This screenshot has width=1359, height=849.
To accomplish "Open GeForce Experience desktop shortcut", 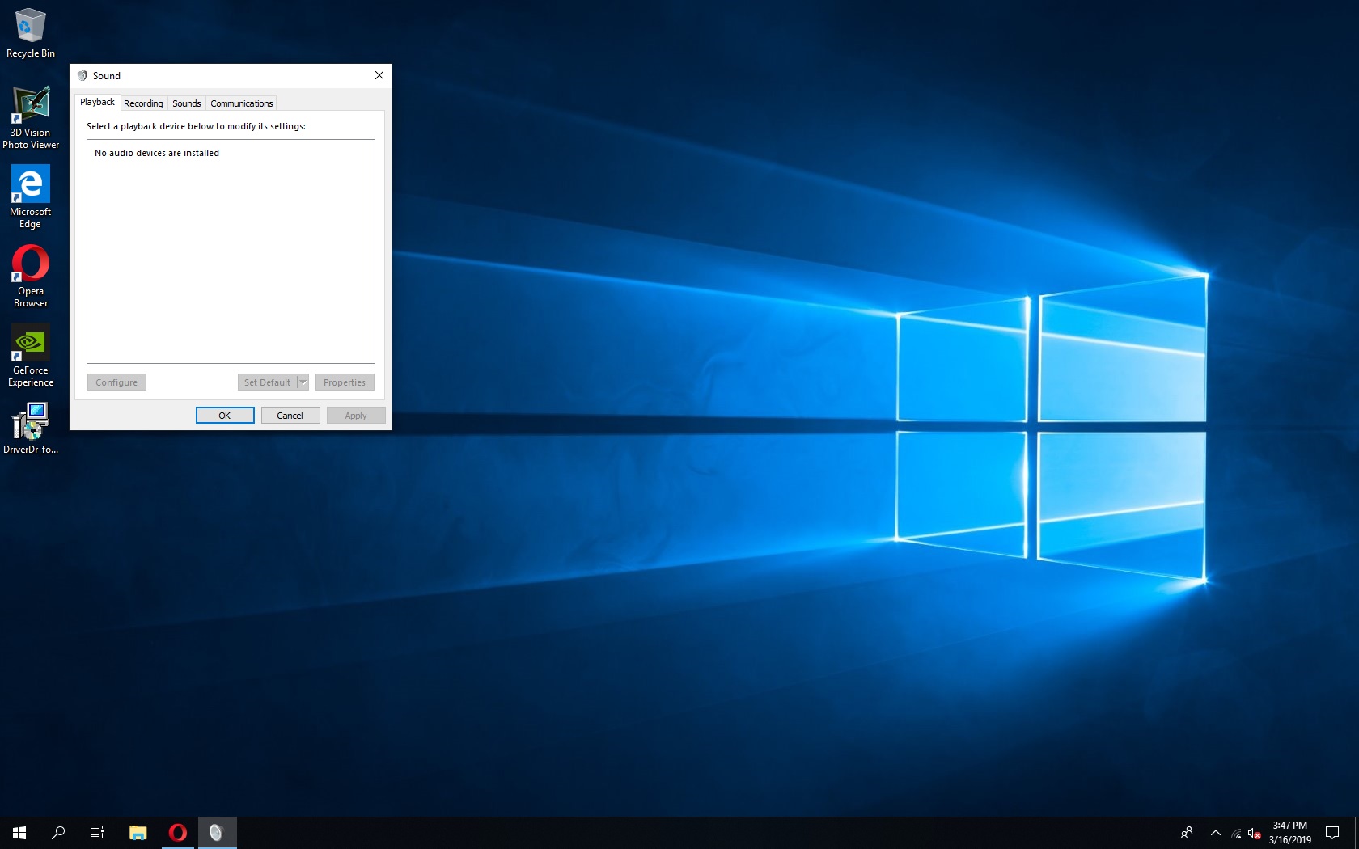I will click(31, 355).
